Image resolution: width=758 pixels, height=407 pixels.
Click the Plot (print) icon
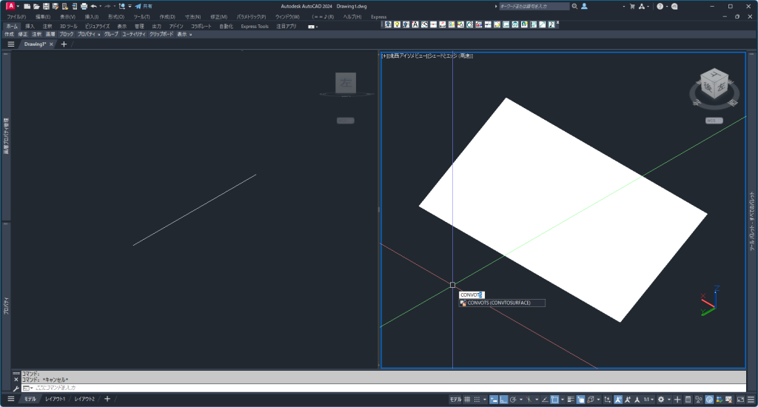[x=84, y=6]
